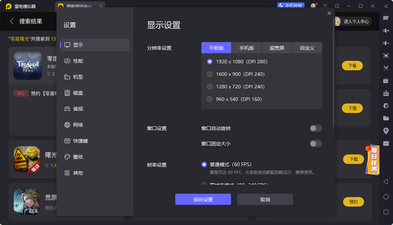
Task: Select 960 x 540 (DPI 160) resolution
Action: pos(234,99)
